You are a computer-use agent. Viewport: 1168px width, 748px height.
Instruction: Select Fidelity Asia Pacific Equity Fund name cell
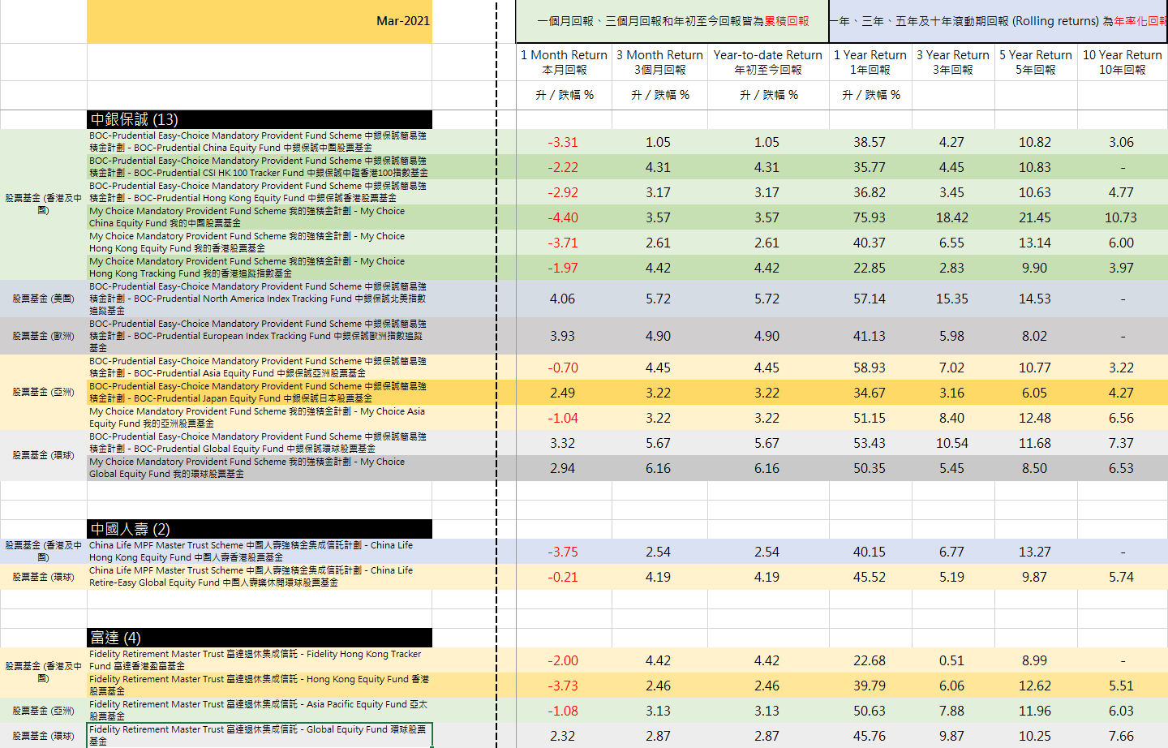(x=260, y=711)
